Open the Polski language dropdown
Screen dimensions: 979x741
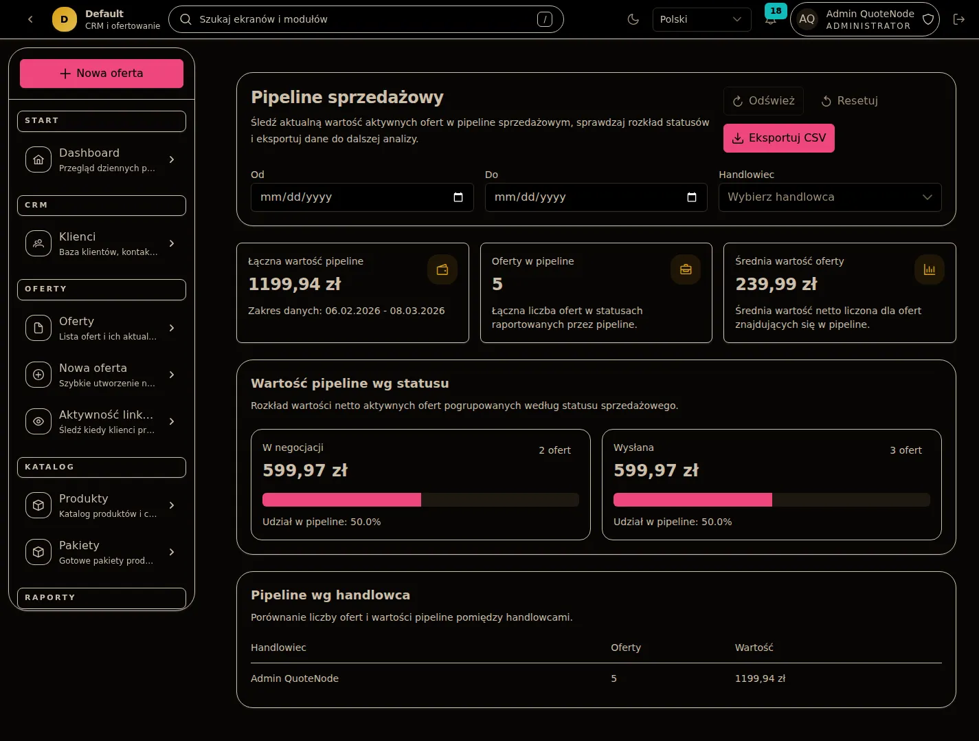pyautogui.click(x=701, y=19)
